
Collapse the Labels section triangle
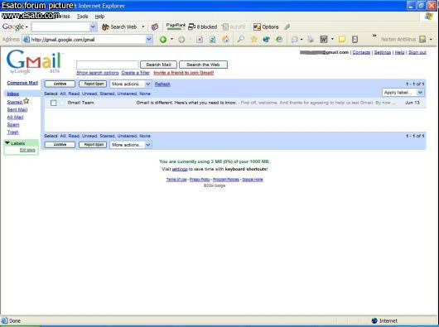tap(7, 143)
